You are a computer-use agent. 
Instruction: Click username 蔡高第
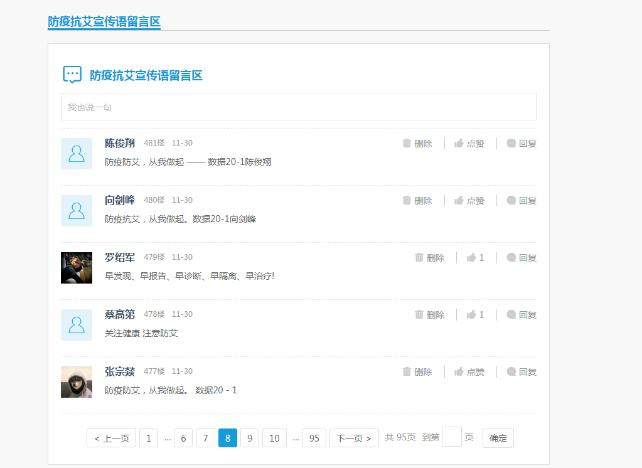point(120,314)
